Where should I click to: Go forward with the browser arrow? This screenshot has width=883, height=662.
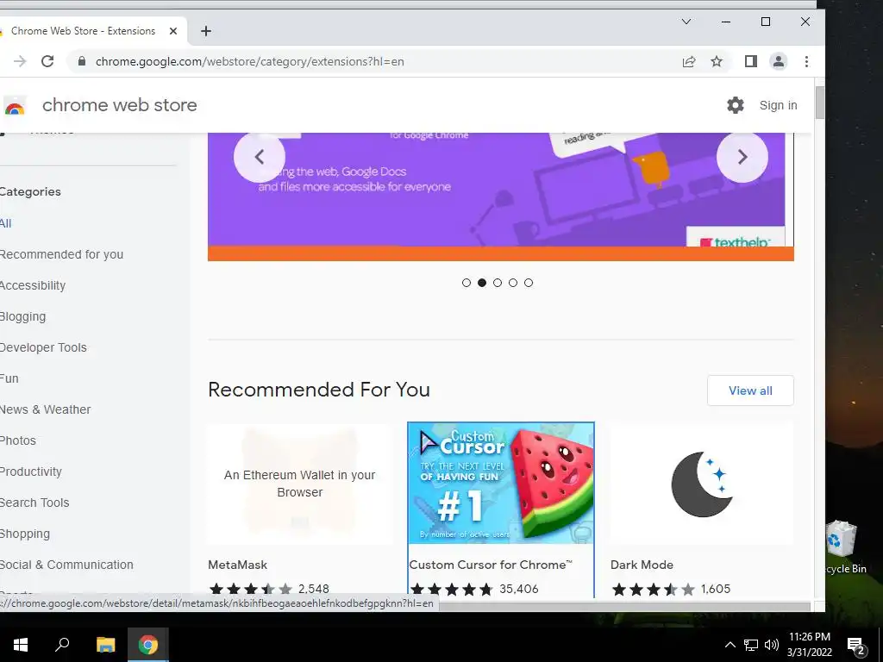tap(20, 61)
